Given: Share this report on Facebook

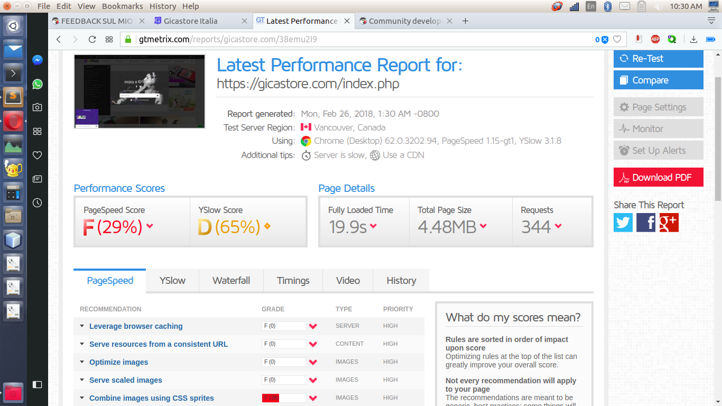Looking at the screenshot, I should pyautogui.click(x=646, y=223).
